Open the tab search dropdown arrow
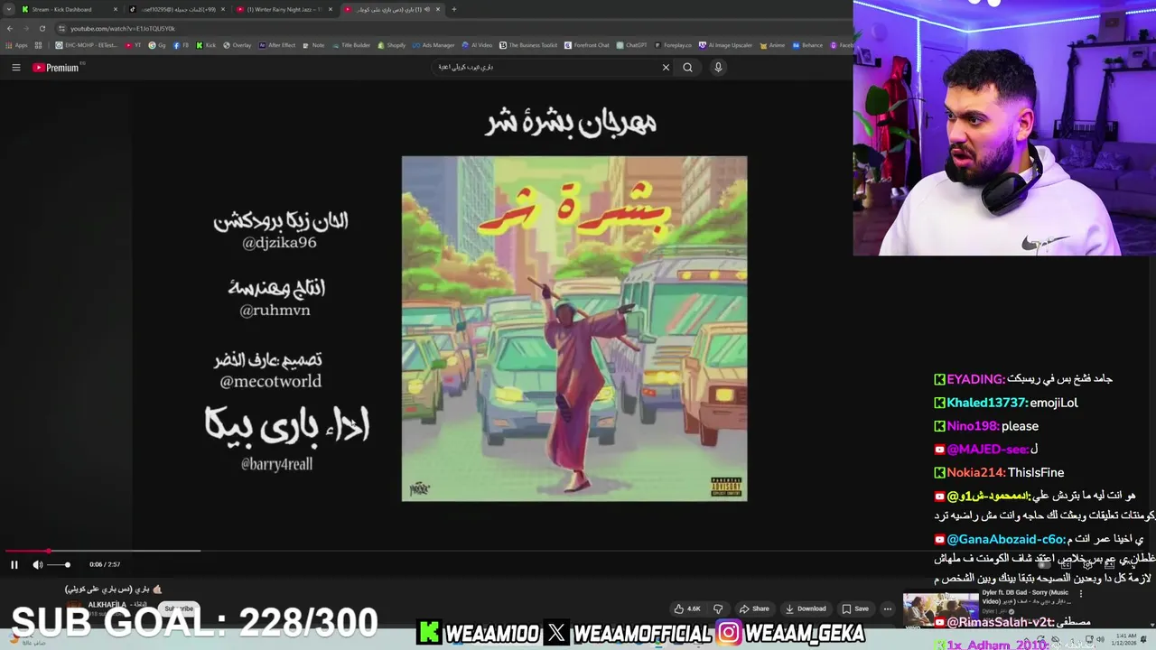The image size is (1156, 650). 9,9
